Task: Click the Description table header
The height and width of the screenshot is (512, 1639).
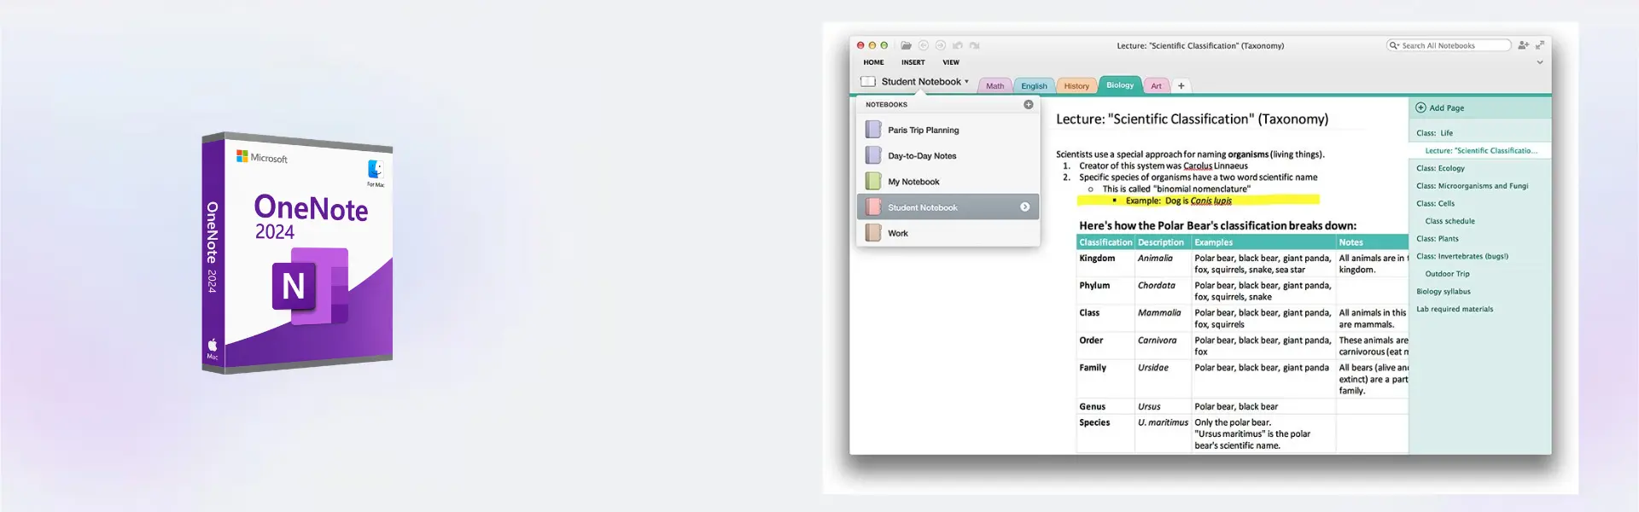Action: tap(1161, 242)
